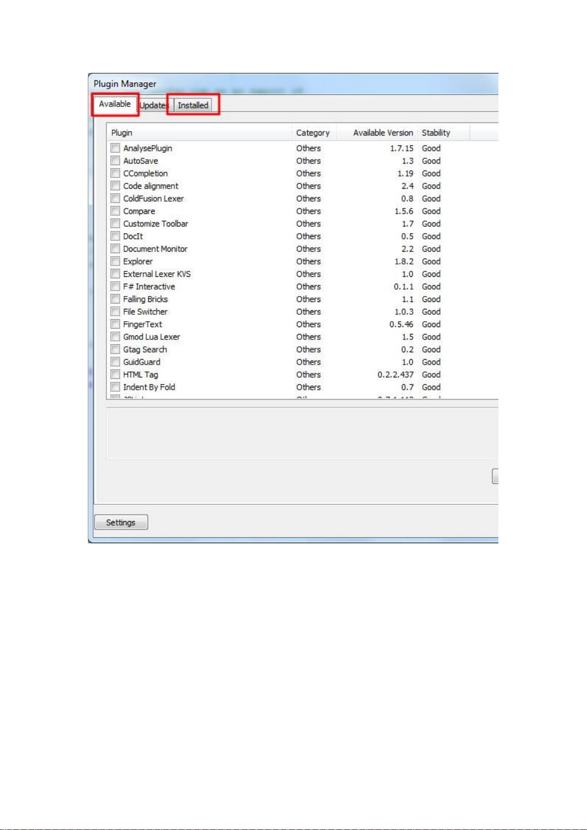Open the Updates tab
The width and height of the screenshot is (587, 830).
click(x=155, y=105)
